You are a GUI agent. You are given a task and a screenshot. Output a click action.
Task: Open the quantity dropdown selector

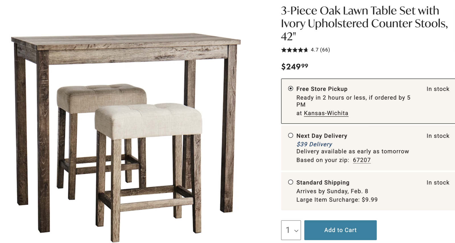[291, 230]
